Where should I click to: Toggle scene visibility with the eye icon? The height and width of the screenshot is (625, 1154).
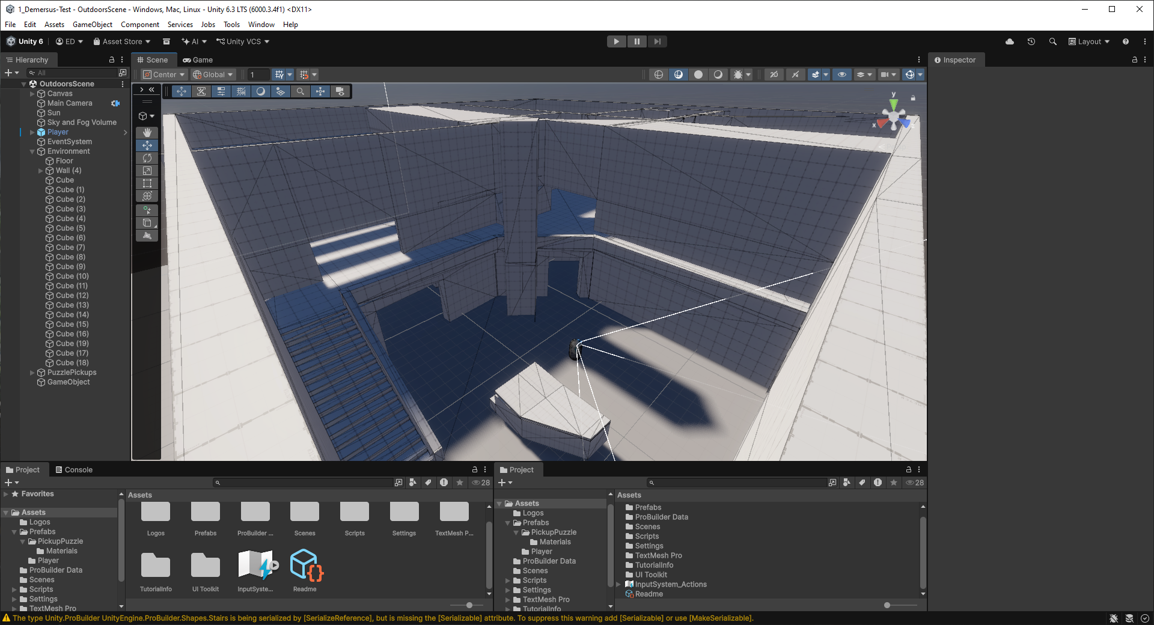[x=842, y=75]
